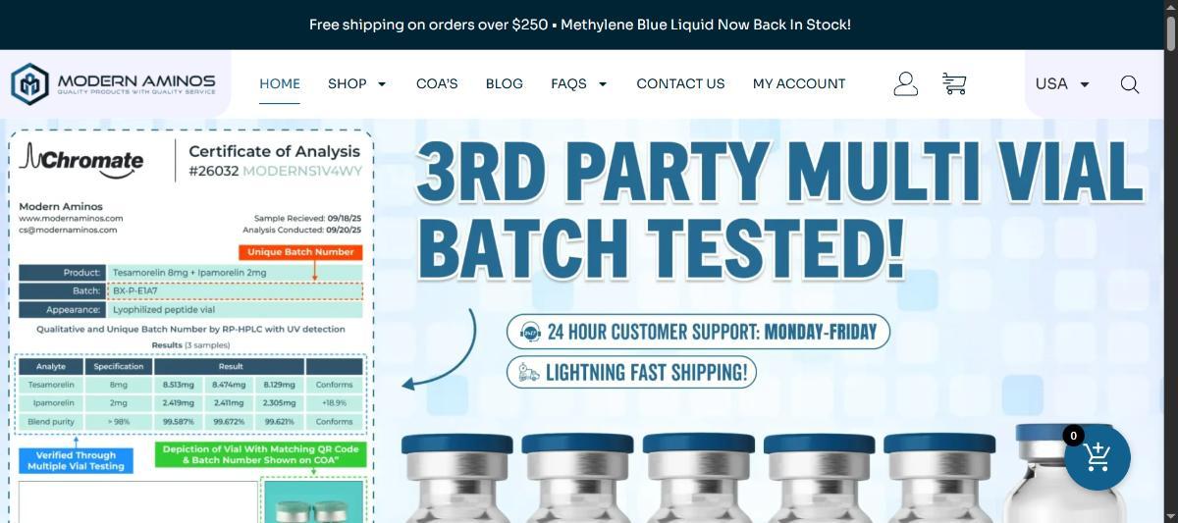Click the Chromate logo on certificate
This screenshot has width=1178, height=523.
point(80,159)
